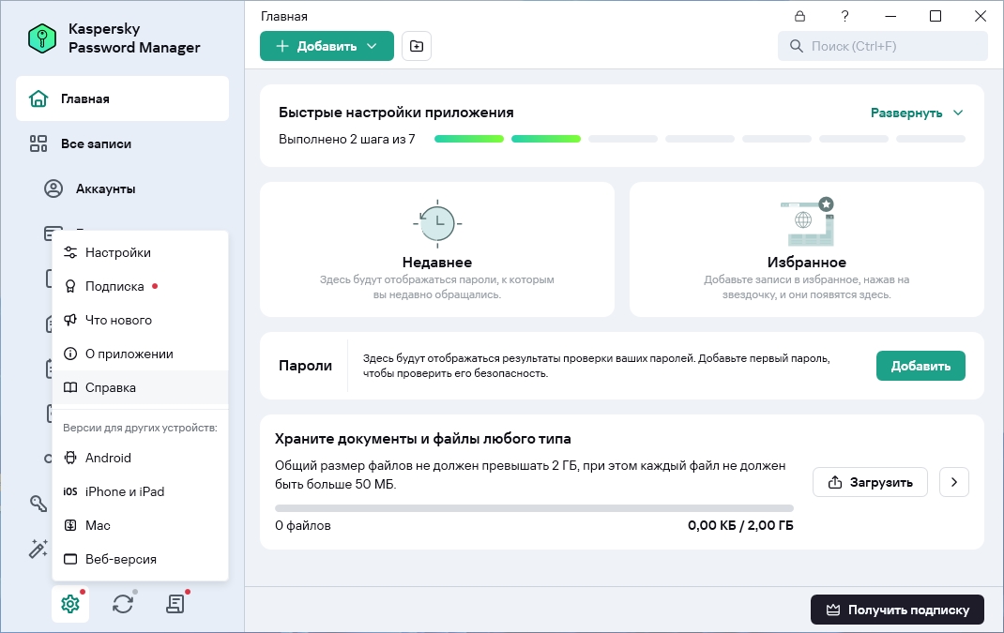Open Что нового menu entry
Screen dimensions: 1004x633
pos(140,320)
